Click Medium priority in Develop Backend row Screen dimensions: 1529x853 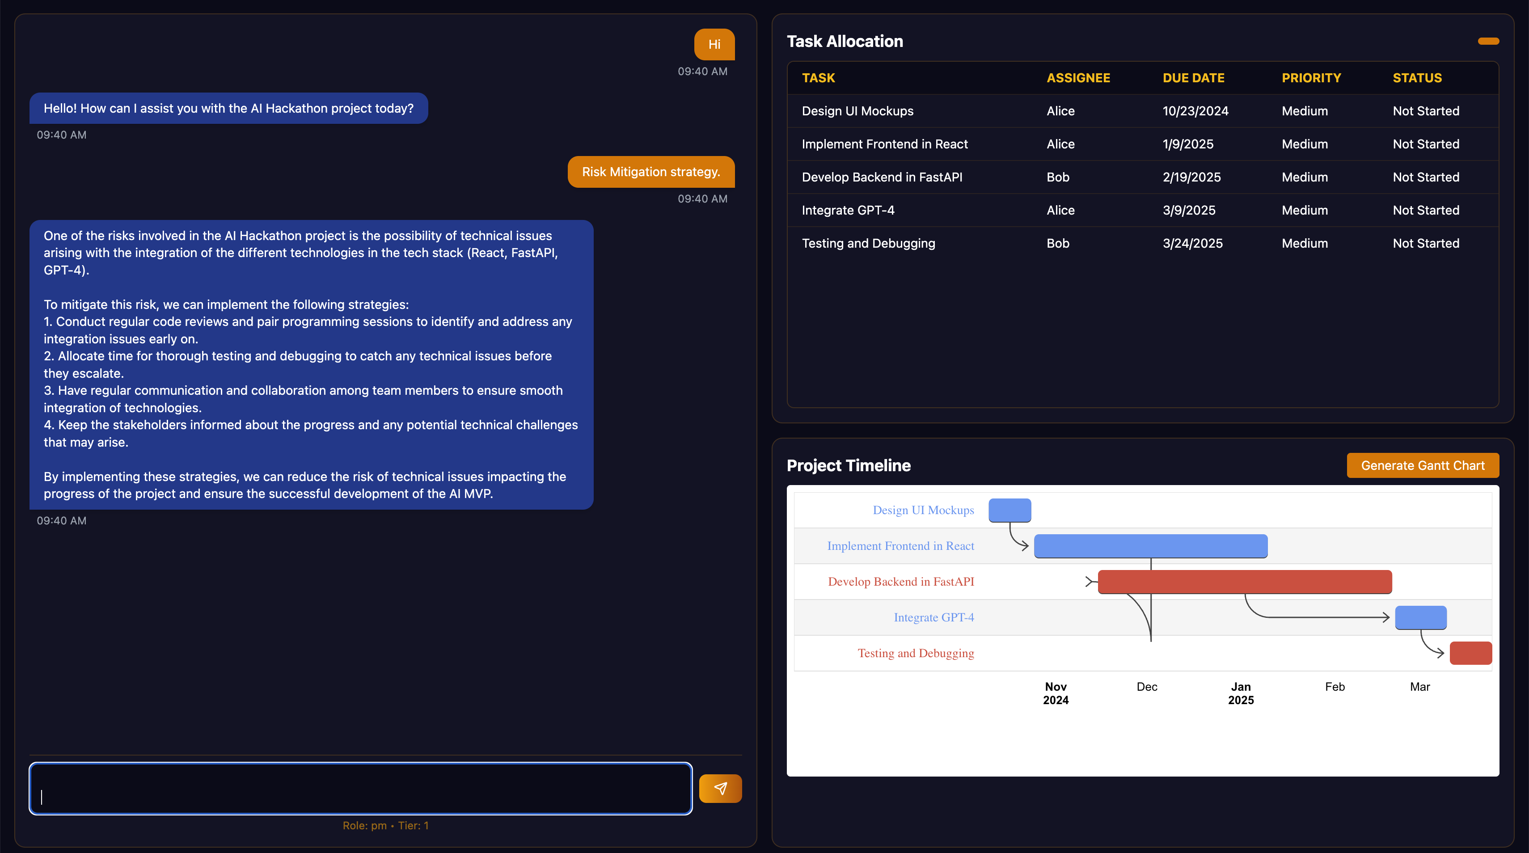pos(1304,177)
